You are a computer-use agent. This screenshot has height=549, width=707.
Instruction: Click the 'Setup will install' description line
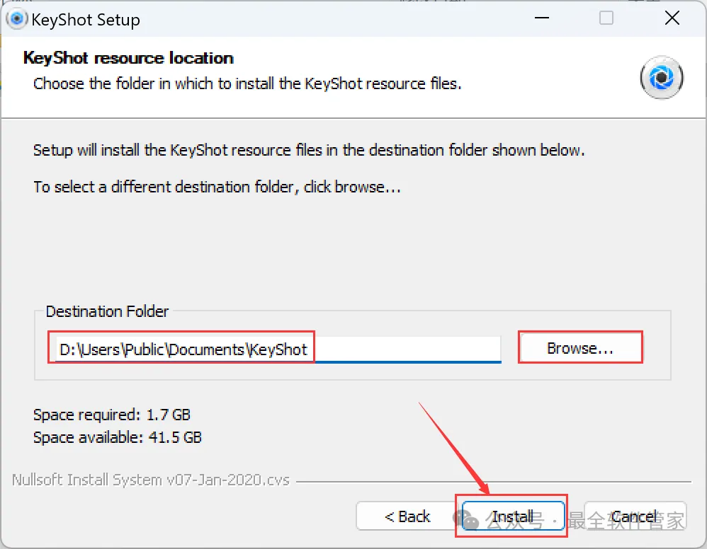click(x=309, y=150)
